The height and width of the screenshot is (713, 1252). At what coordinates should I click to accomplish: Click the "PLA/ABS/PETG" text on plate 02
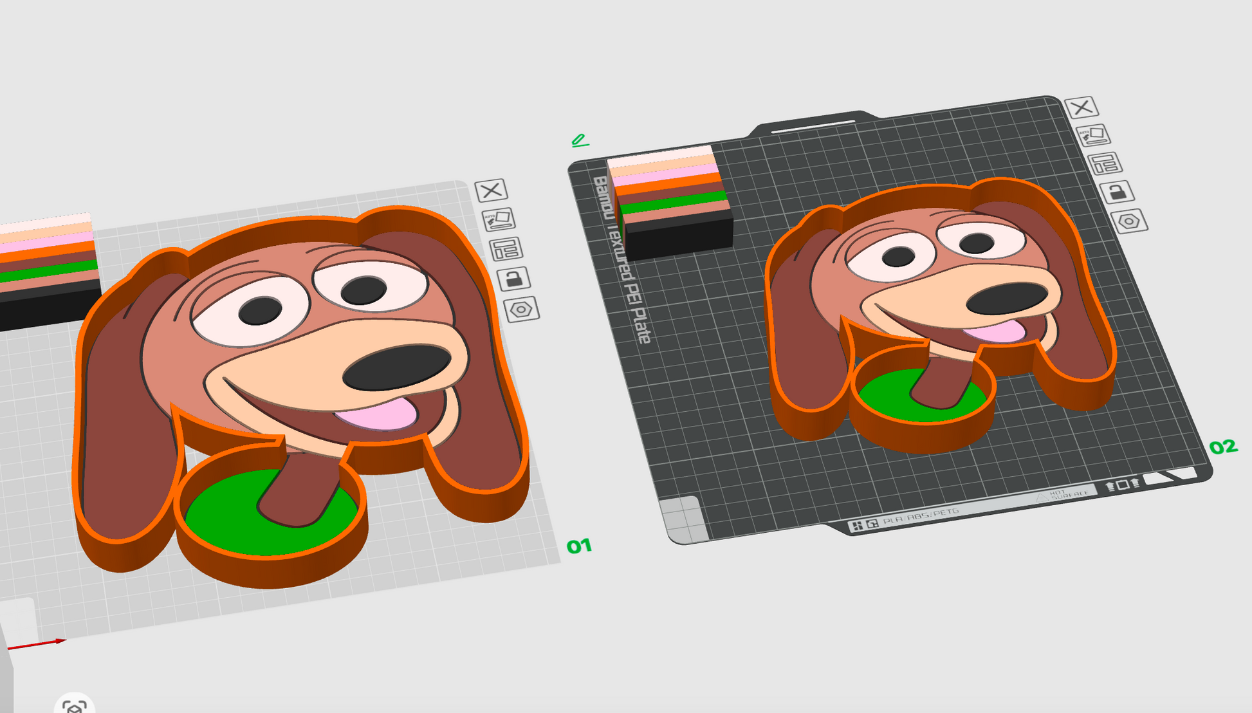tap(921, 516)
